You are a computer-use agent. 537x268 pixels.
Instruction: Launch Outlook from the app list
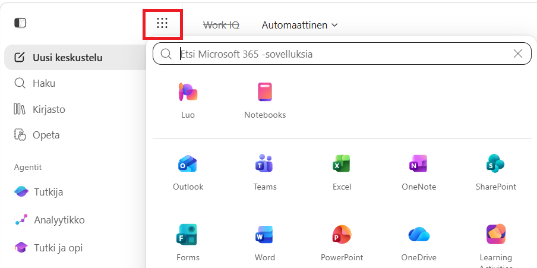pyautogui.click(x=188, y=163)
